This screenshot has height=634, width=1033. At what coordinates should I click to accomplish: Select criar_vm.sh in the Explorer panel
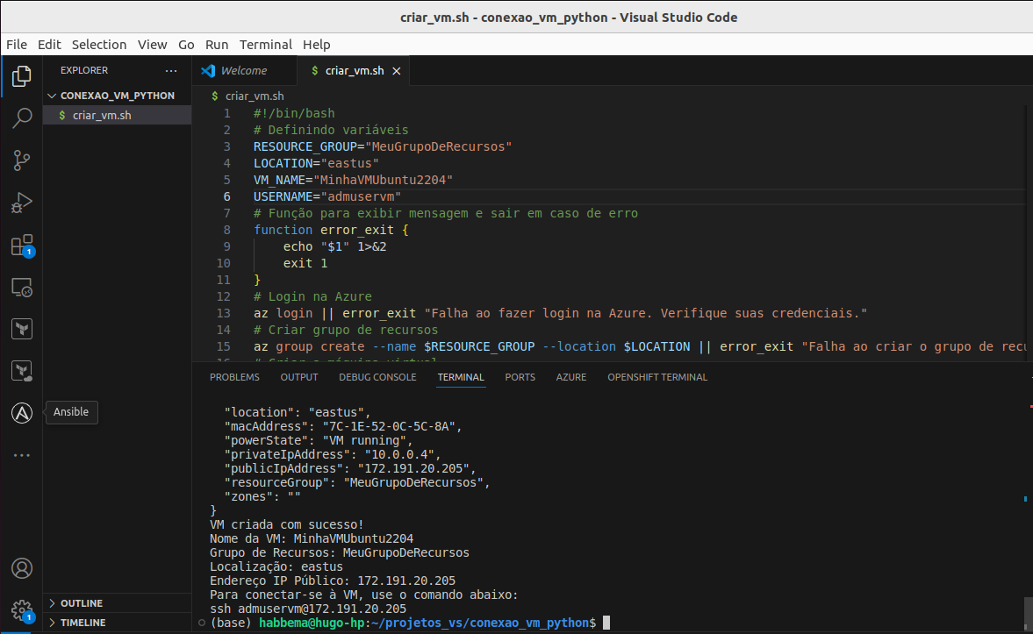click(x=103, y=114)
